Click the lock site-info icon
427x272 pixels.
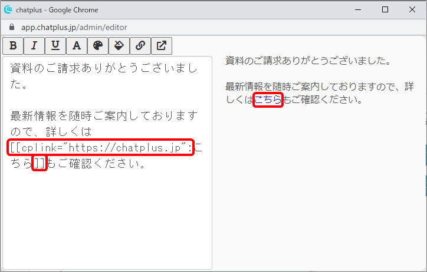(x=12, y=27)
